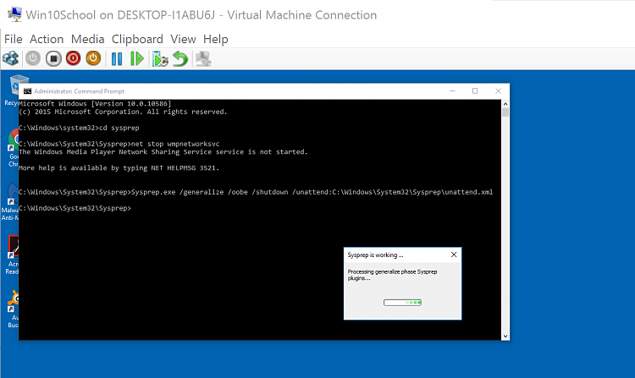Image resolution: width=635 pixels, height=378 pixels.
Task: Open the View menu
Action: tap(183, 39)
